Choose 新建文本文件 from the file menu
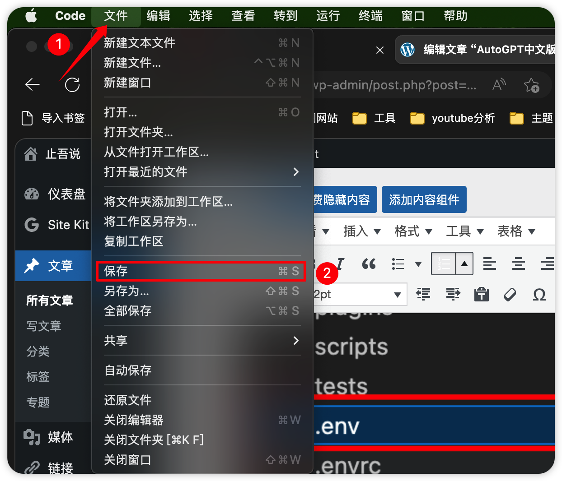The image size is (562, 481). pyautogui.click(x=202, y=43)
